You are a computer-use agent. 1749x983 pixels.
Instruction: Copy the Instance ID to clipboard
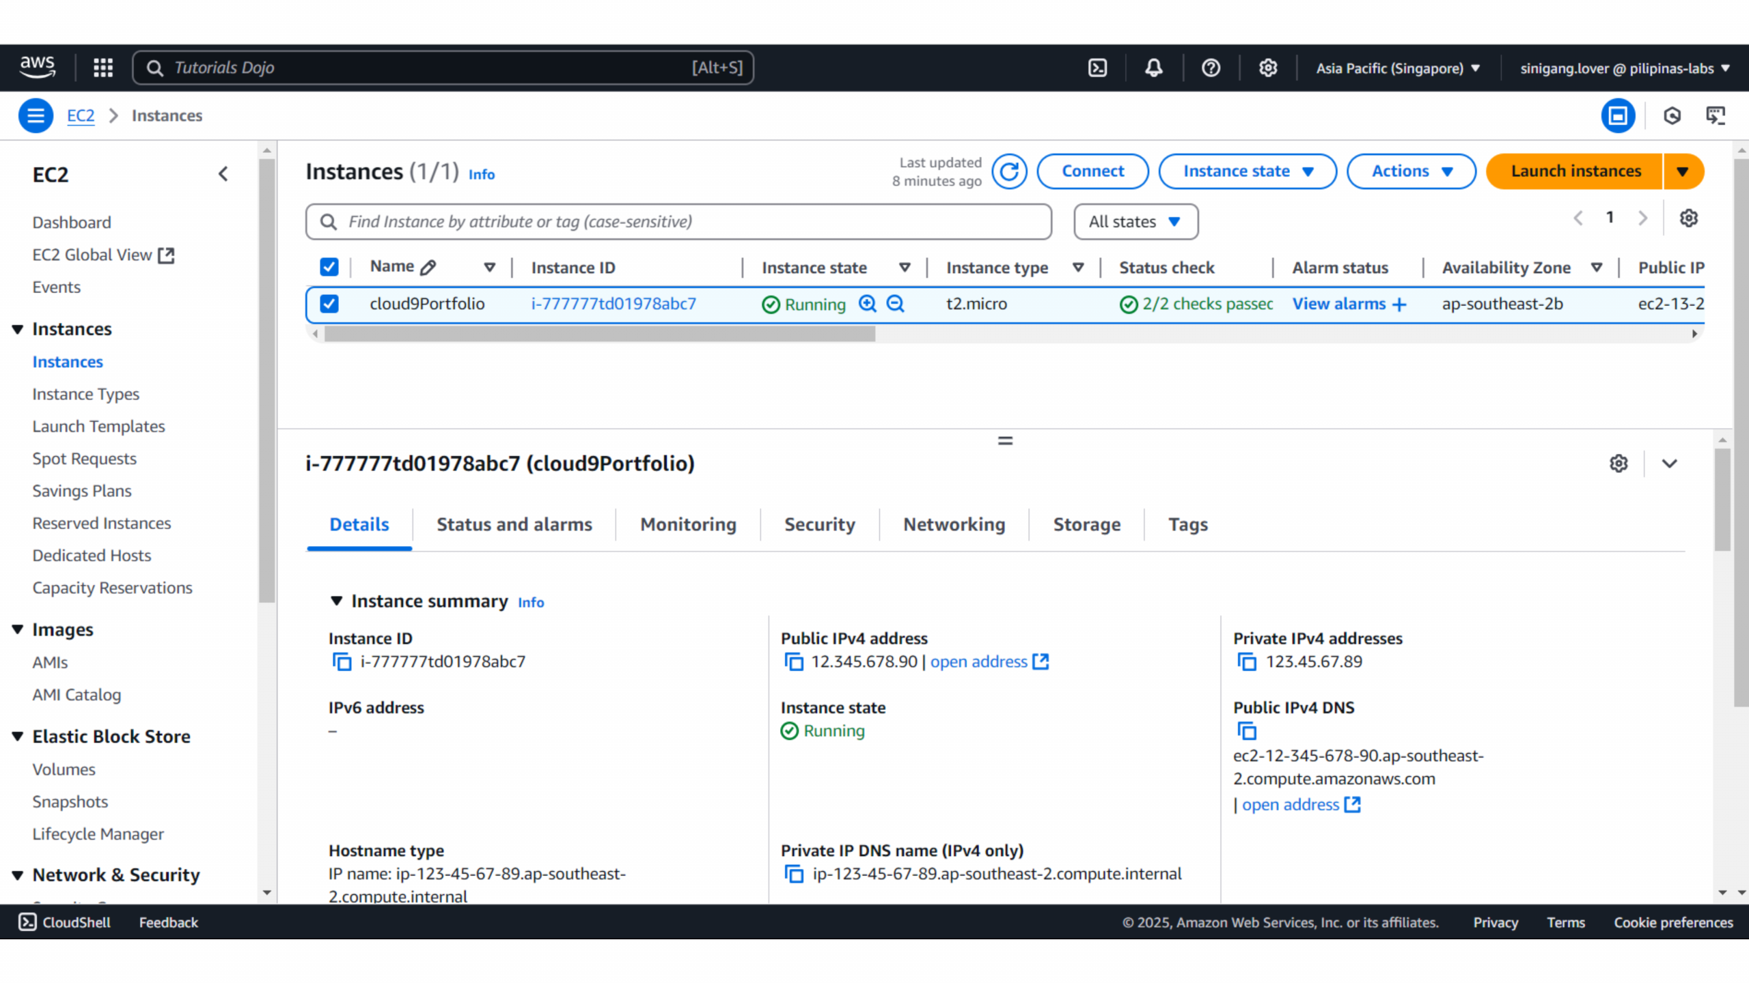(x=342, y=661)
